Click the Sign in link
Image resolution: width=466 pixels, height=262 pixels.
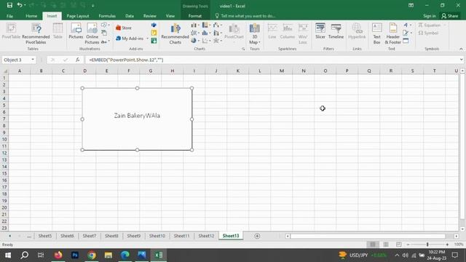429,16
